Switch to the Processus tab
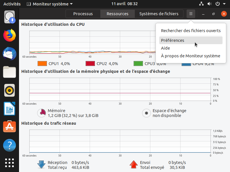 83,14
